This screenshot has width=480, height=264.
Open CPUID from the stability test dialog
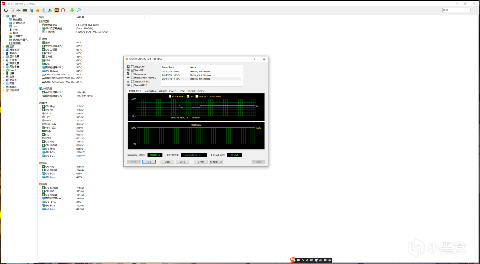pyautogui.click(x=201, y=162)
